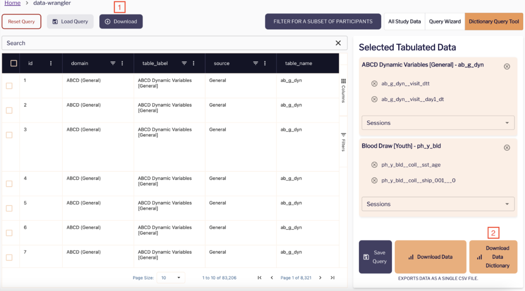525x291 pixels.
Task: Remove variable ph_y_bld__coll__ship_001___0
Action: pos(374,180)
